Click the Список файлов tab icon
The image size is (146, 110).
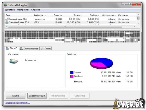click(21, 48)
